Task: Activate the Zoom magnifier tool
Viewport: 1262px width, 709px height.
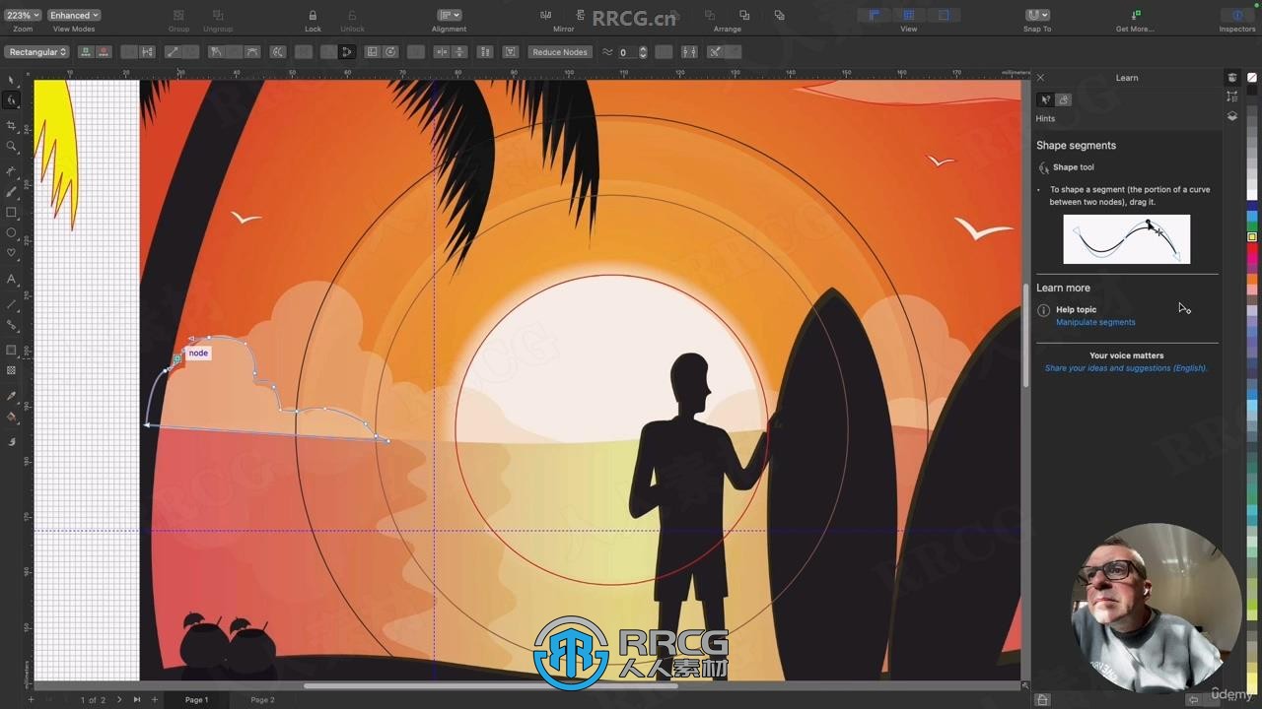Action: point(12,147)
